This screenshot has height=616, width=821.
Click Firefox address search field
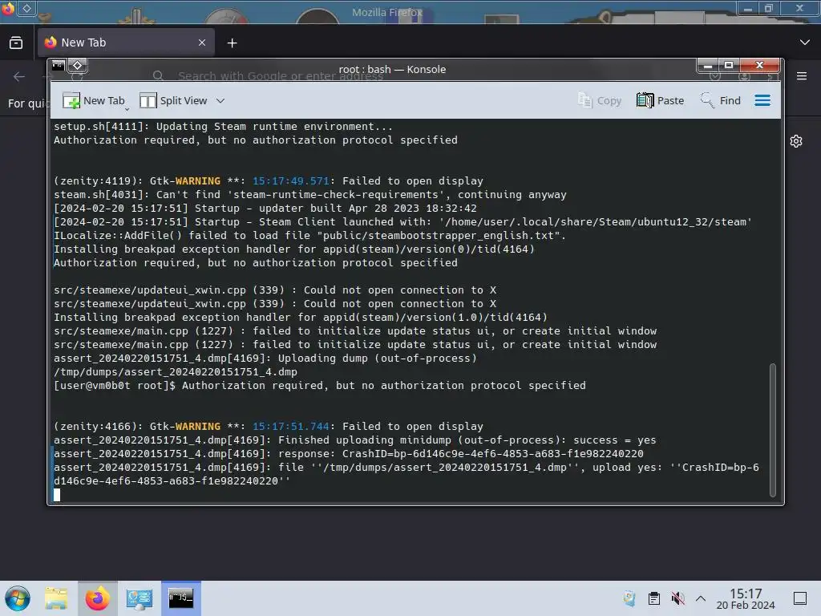(x=280, y=76)
